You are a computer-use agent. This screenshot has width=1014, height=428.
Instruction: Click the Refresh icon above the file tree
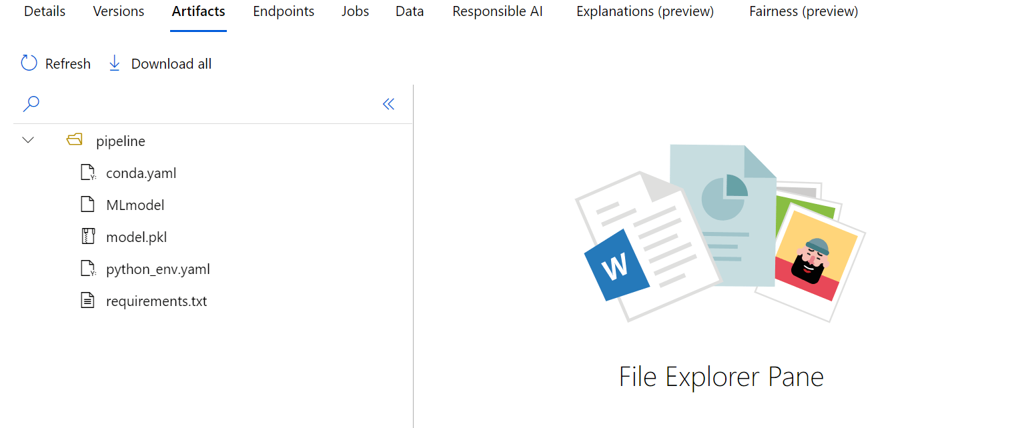(28, 62)
